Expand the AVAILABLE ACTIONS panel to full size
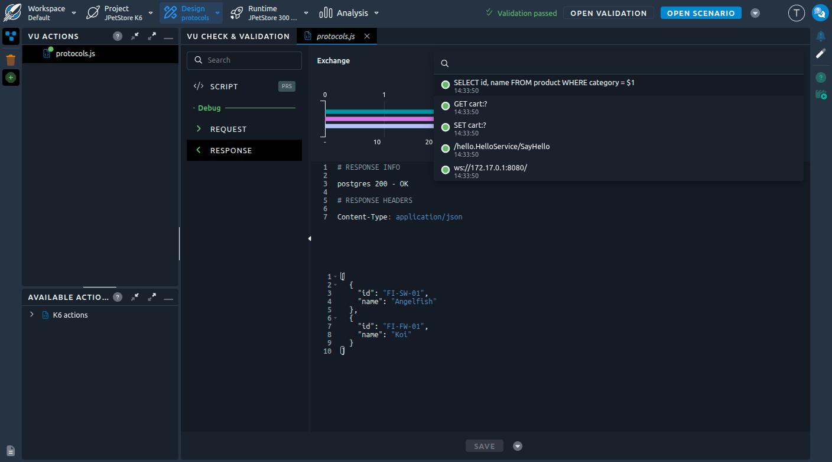 pos(152,297)
